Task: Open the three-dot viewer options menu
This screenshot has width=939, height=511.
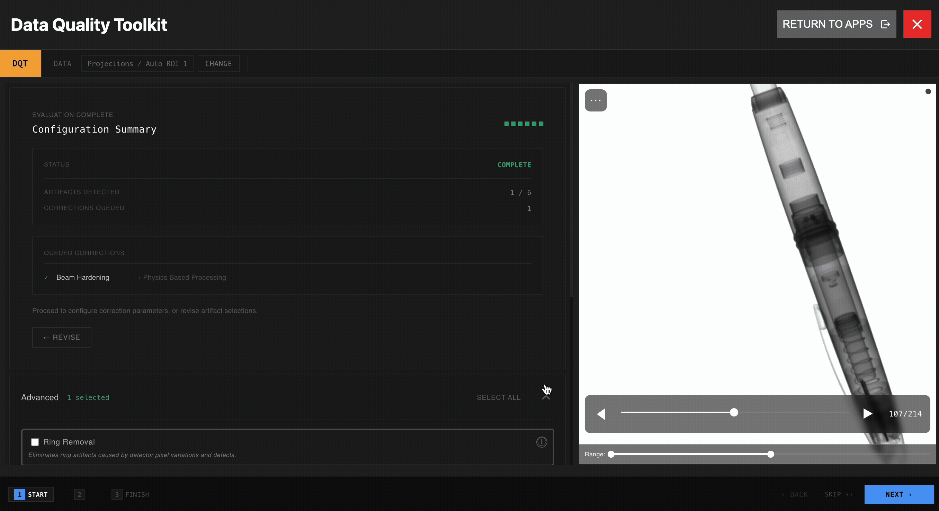Action: click(595, 100)
